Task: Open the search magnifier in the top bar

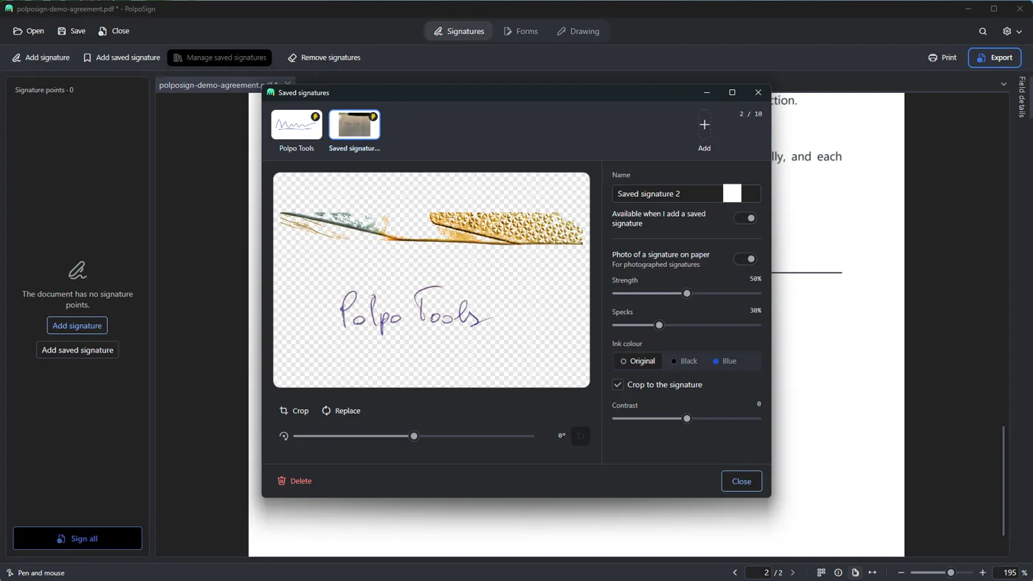Action: point(983,31)
